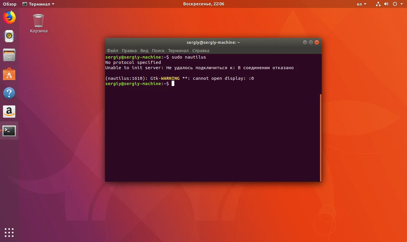Expand the Терминал app menu in top bar
This screenshot has width=407, height=242.
point(39,4)
